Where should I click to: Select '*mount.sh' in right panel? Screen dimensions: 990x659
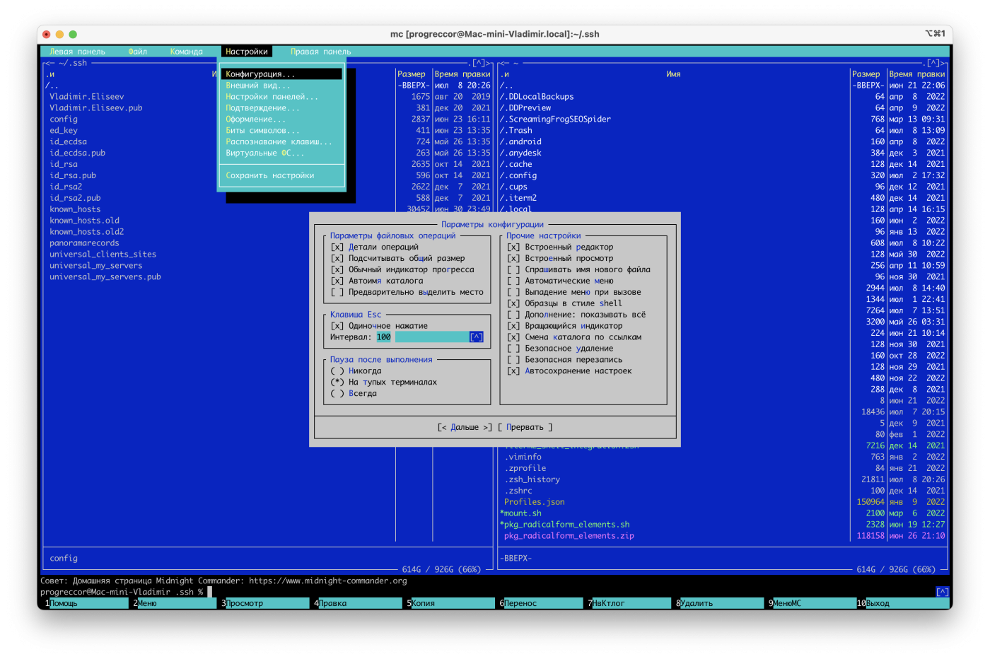[520, 513]
